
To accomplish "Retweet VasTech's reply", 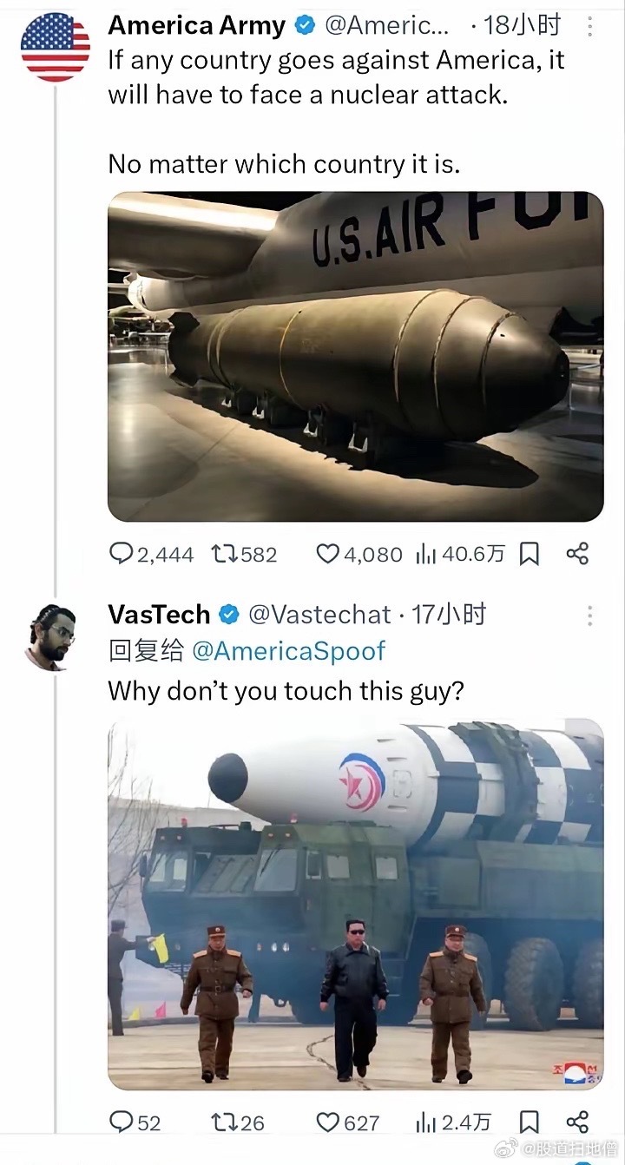I will click(225, 1122).
